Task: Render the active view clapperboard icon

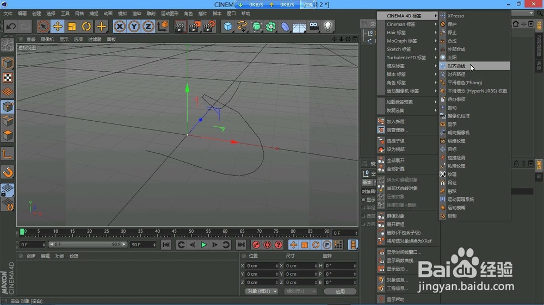Action: pyautogui.click(x=180, y=26)
